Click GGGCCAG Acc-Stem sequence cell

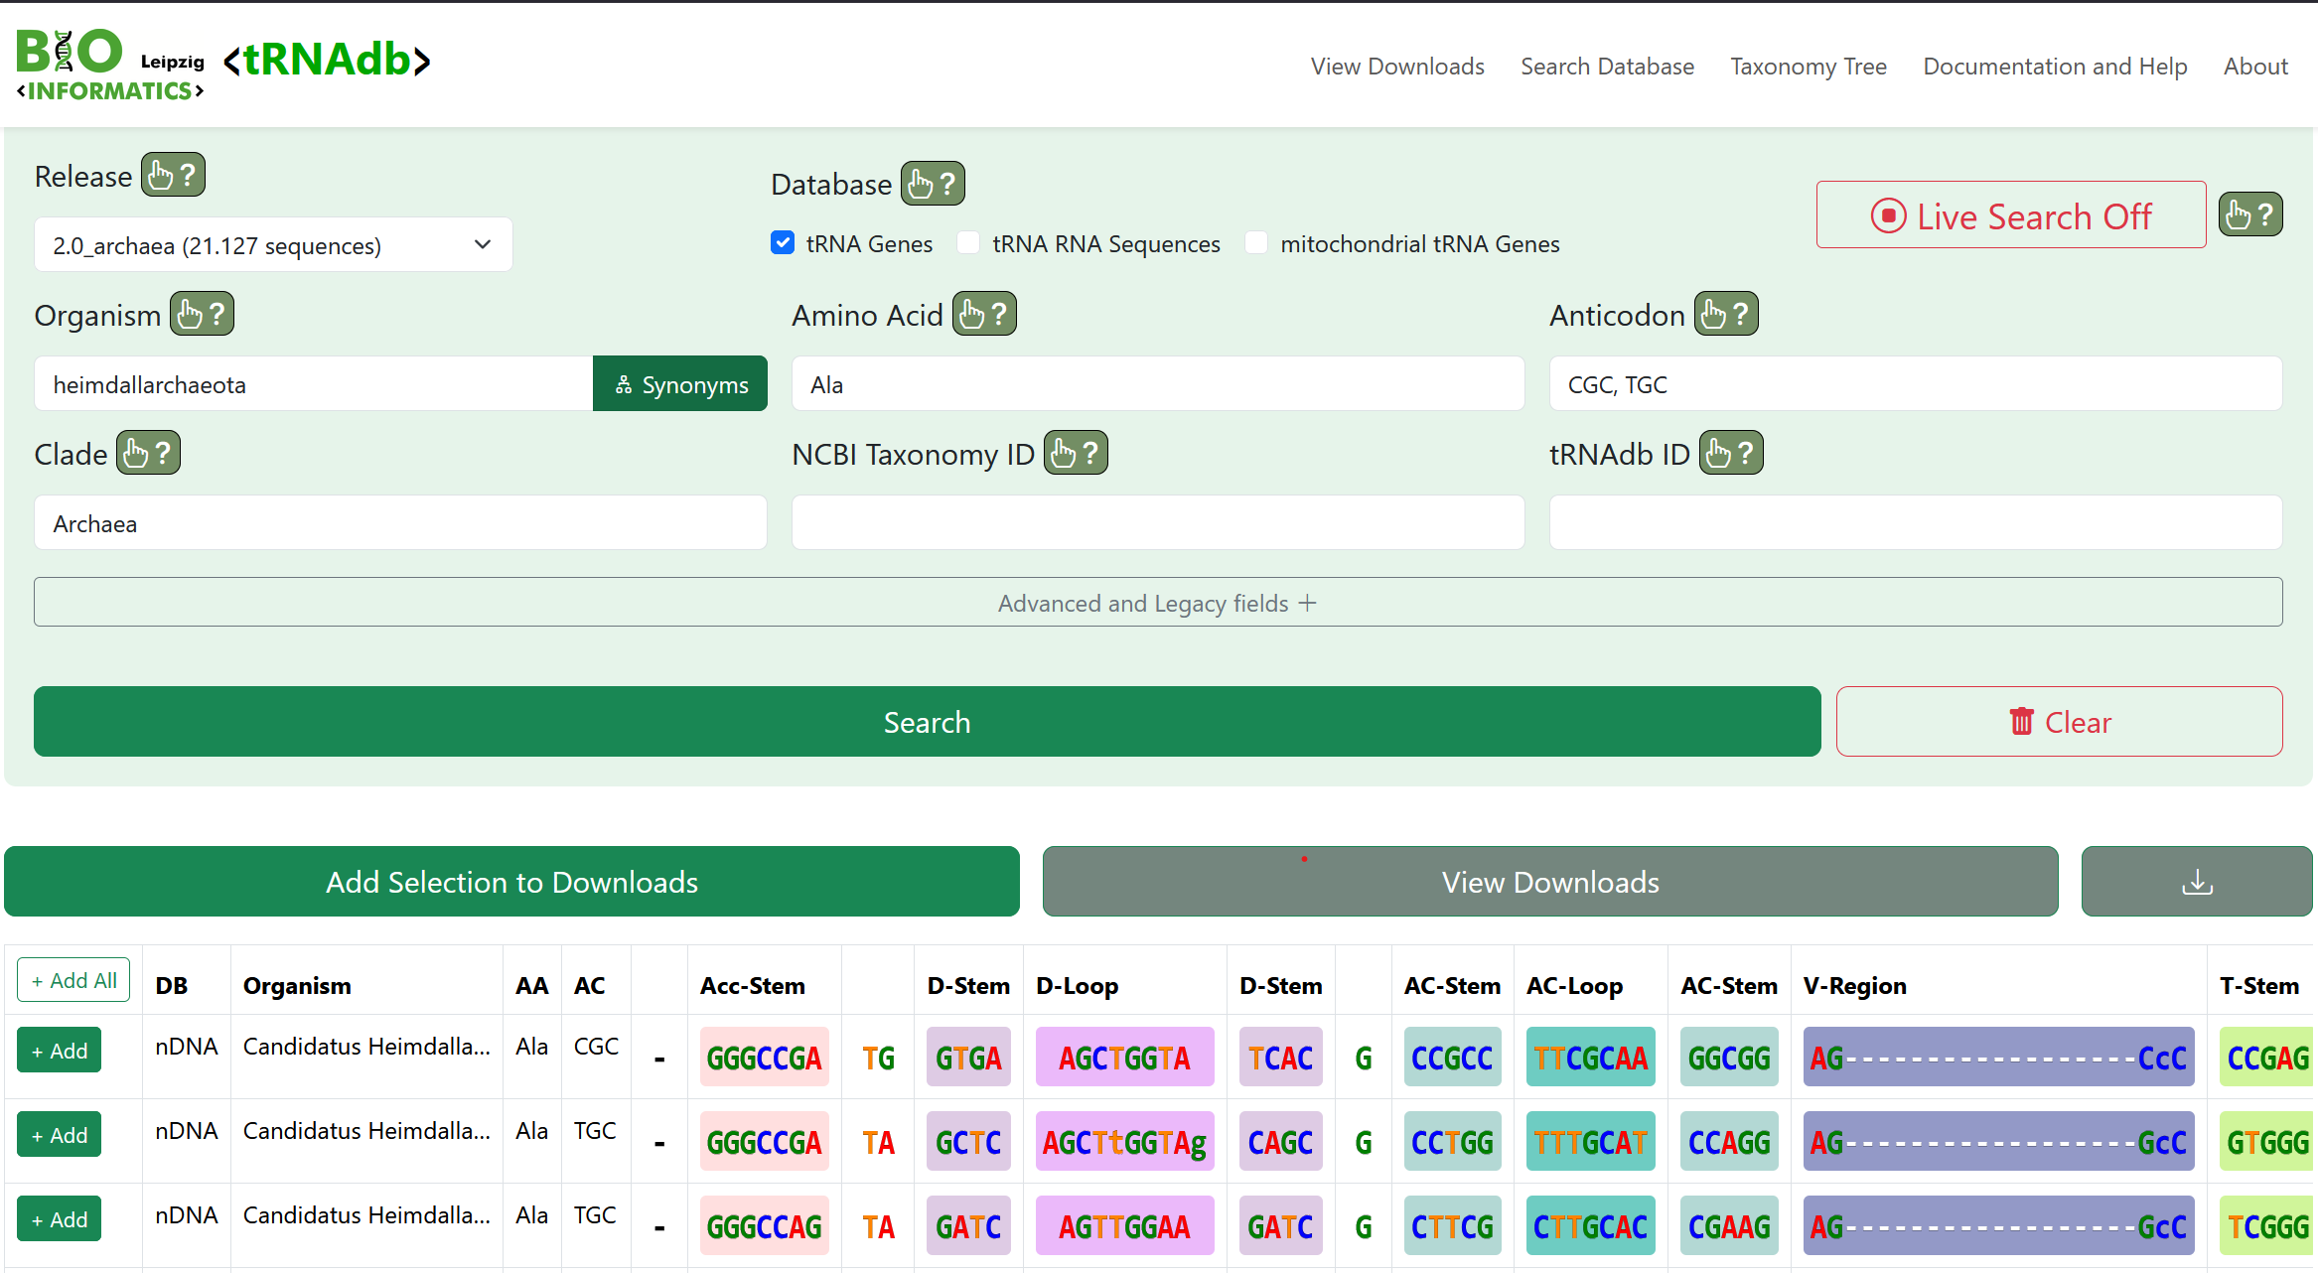tap(764, 1226)
